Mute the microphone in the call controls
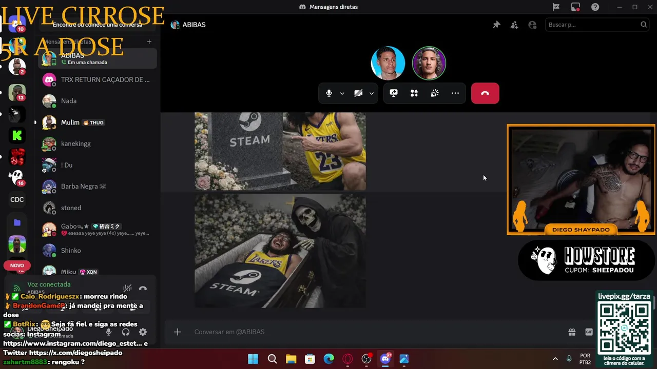The height and width of the screenshot is (369, 657). (x=329, y=93)
